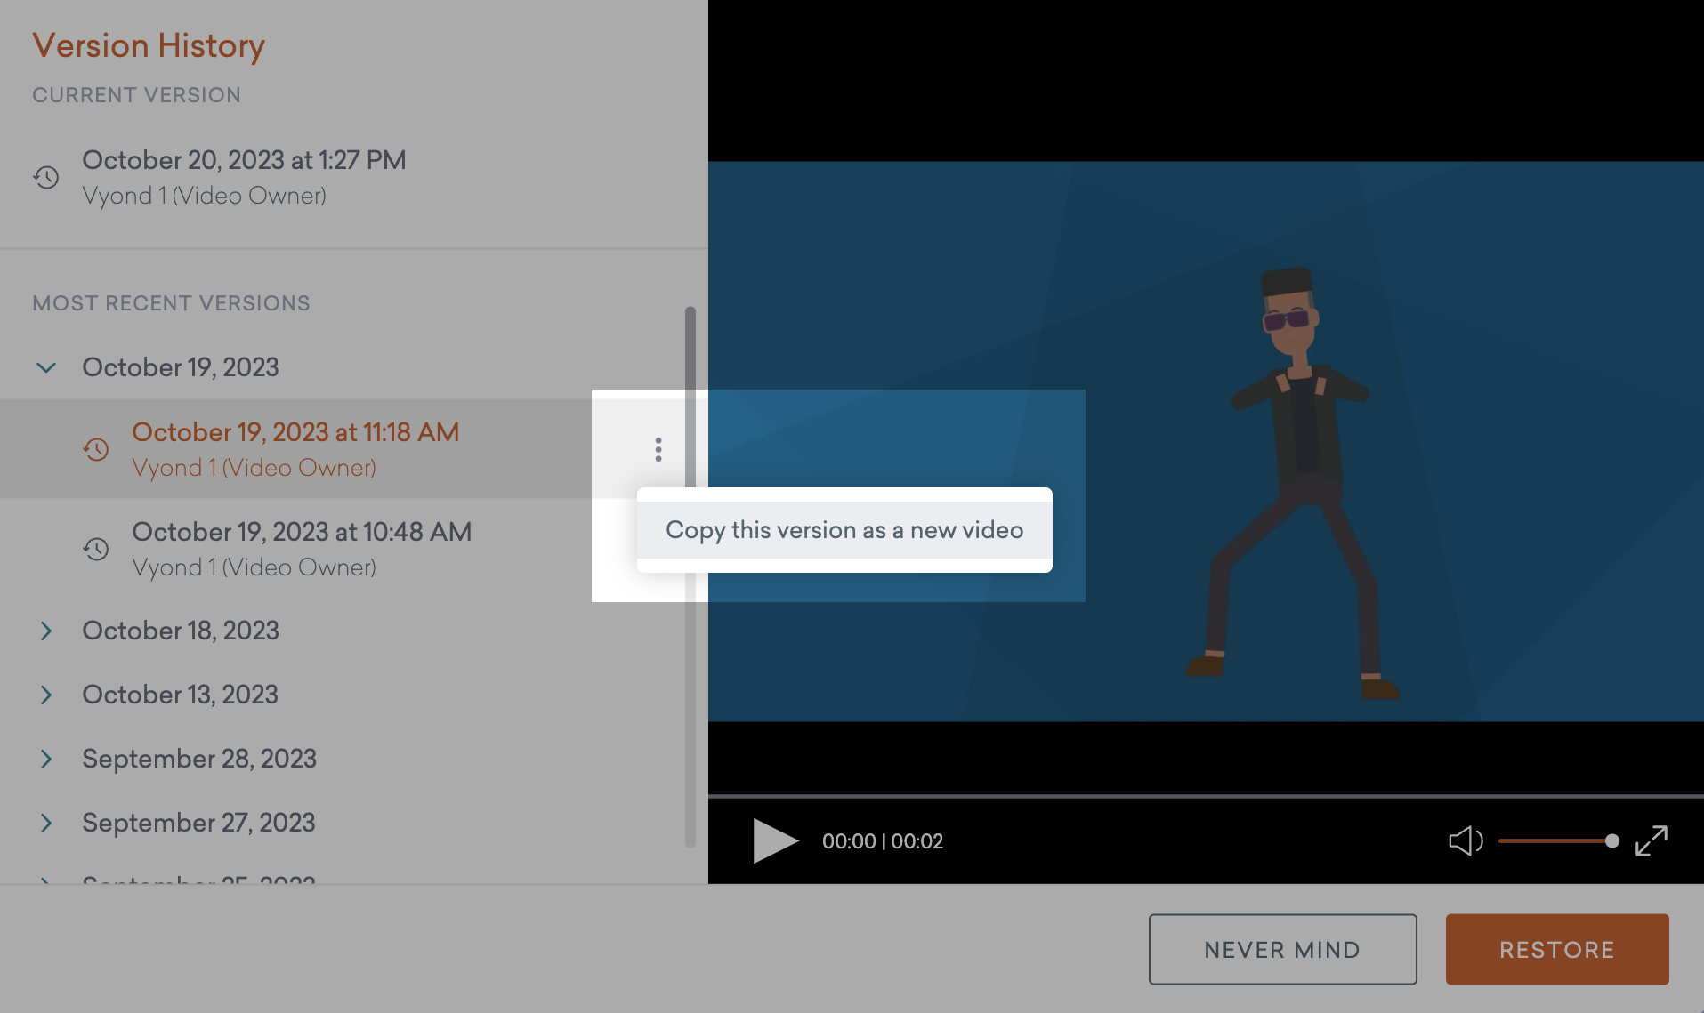Click the RESTORE button
1704x1013 pixels.
click(x=1556, y=949)
